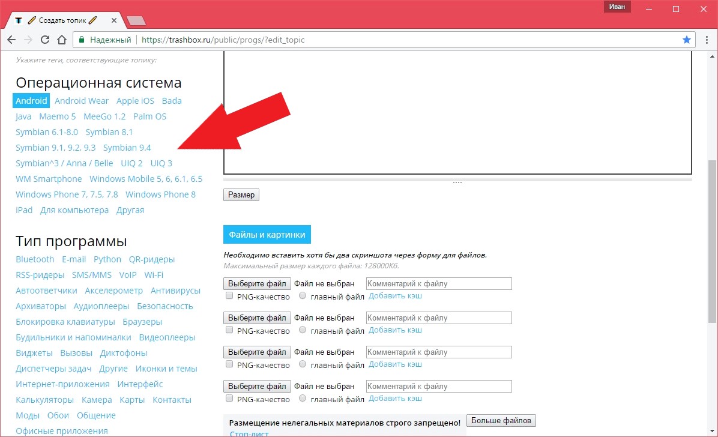Select the Symbian 9.4 tag
The width and height of the screenshot is (718, 437).
coord(127,148)
